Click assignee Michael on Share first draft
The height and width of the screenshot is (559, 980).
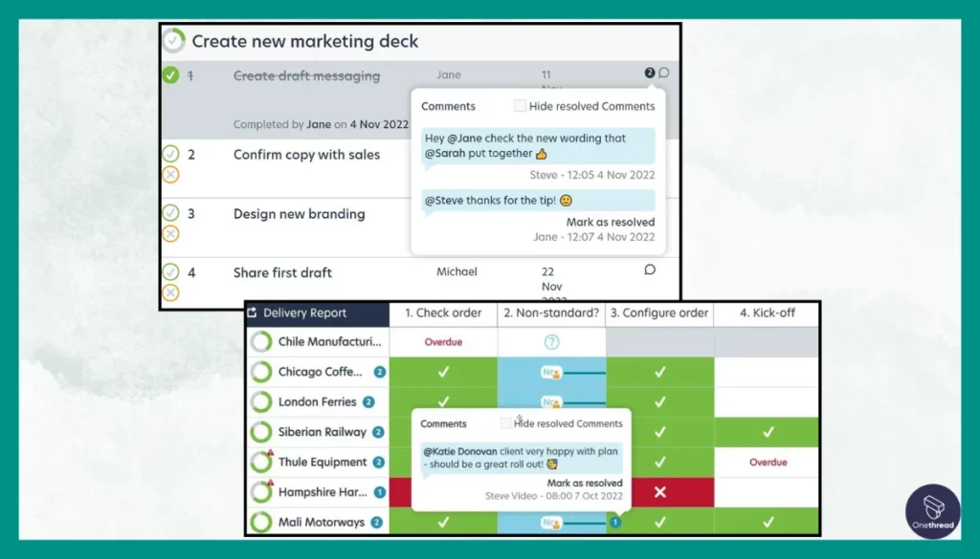pyautogui.click(x=457, y=272)
